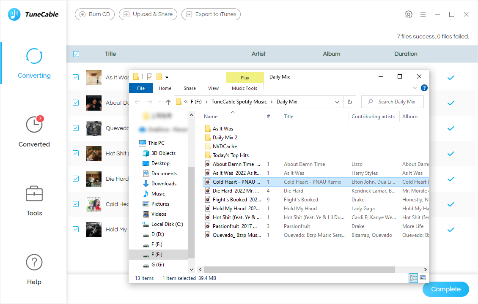Screen dimensions: 478x304
Task: Sort by the Name column header
Action: [x=211, y=117]
